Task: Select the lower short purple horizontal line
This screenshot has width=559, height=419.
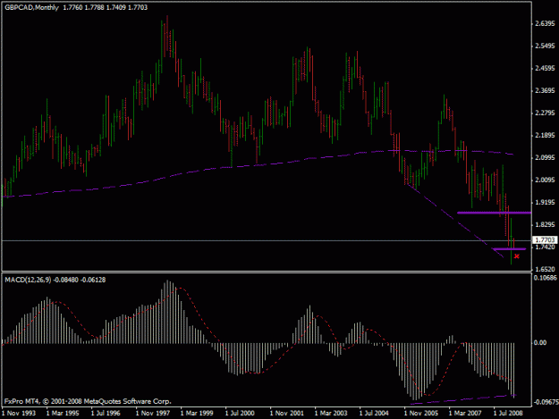Action: (509, 249)
